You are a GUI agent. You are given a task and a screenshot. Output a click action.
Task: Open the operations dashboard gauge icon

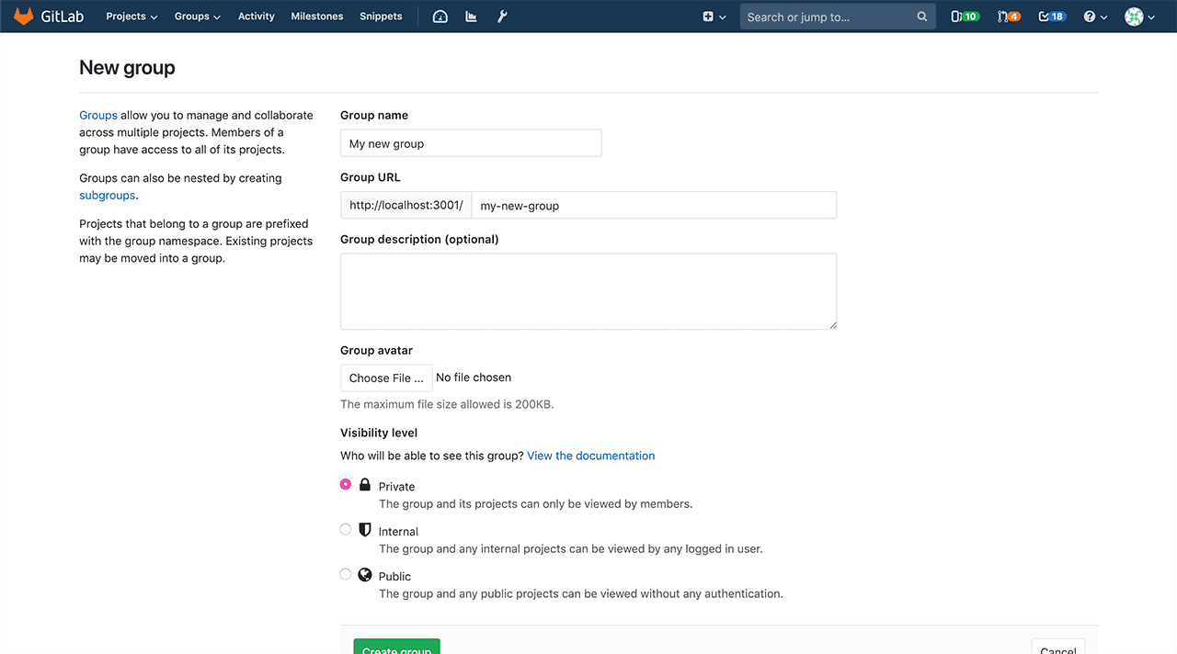(x=440, y=17)
